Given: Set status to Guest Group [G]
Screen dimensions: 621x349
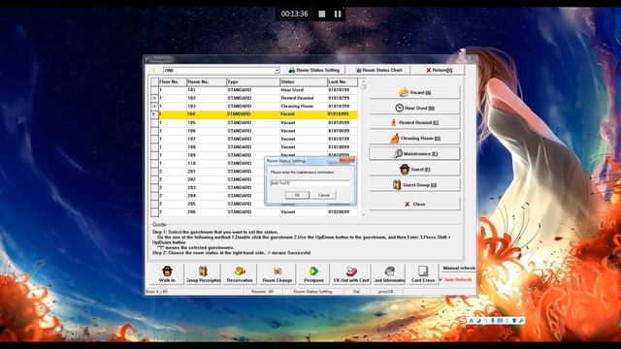Looking at the screenshot, I should pos(414,185).
